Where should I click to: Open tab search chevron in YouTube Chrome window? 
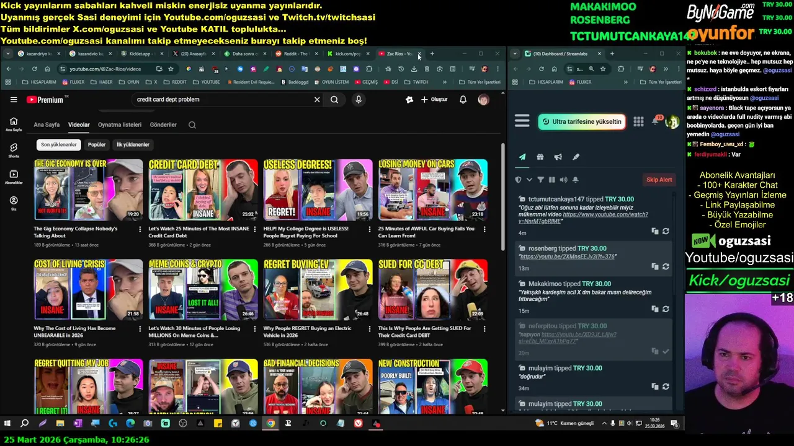click(8, 54)
